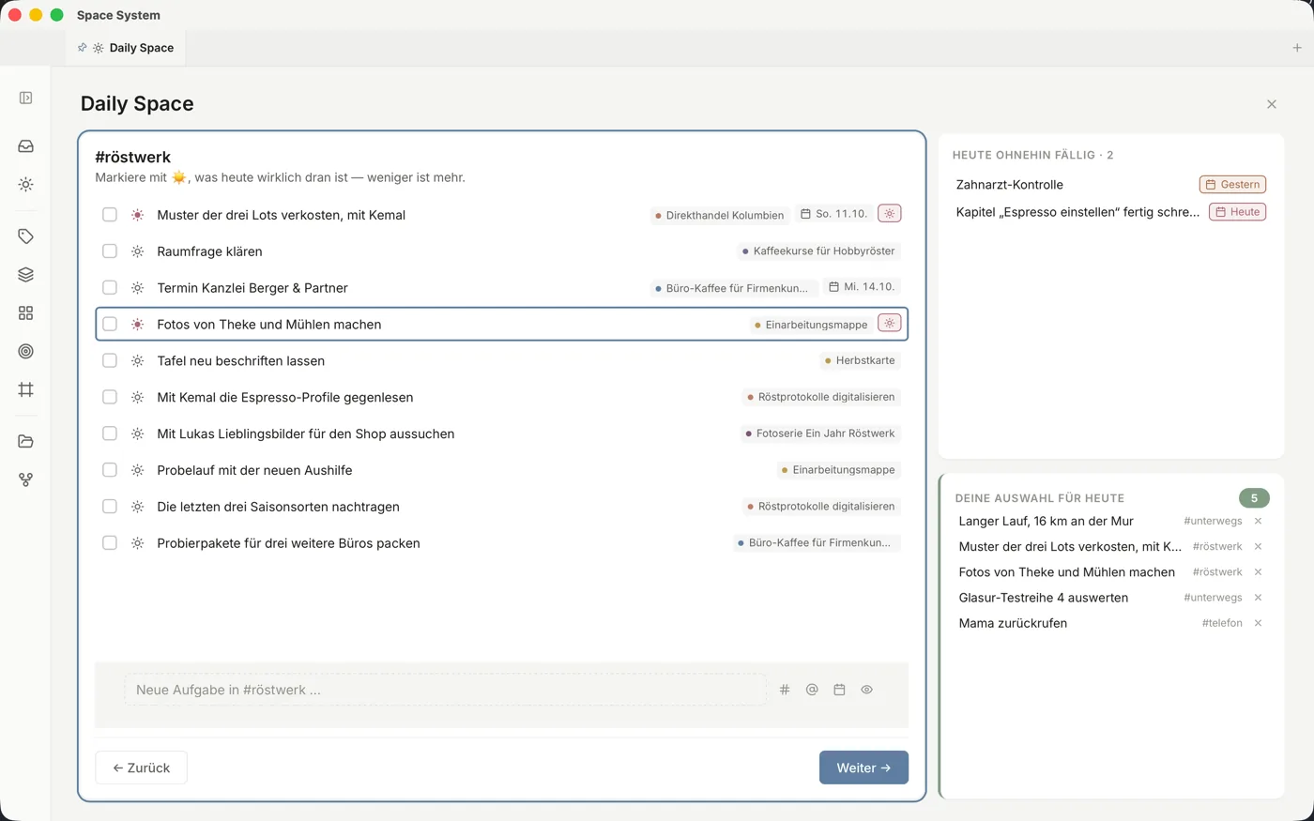Click the 'Direkthandel Kolumbien' project tag

(720, 215)
